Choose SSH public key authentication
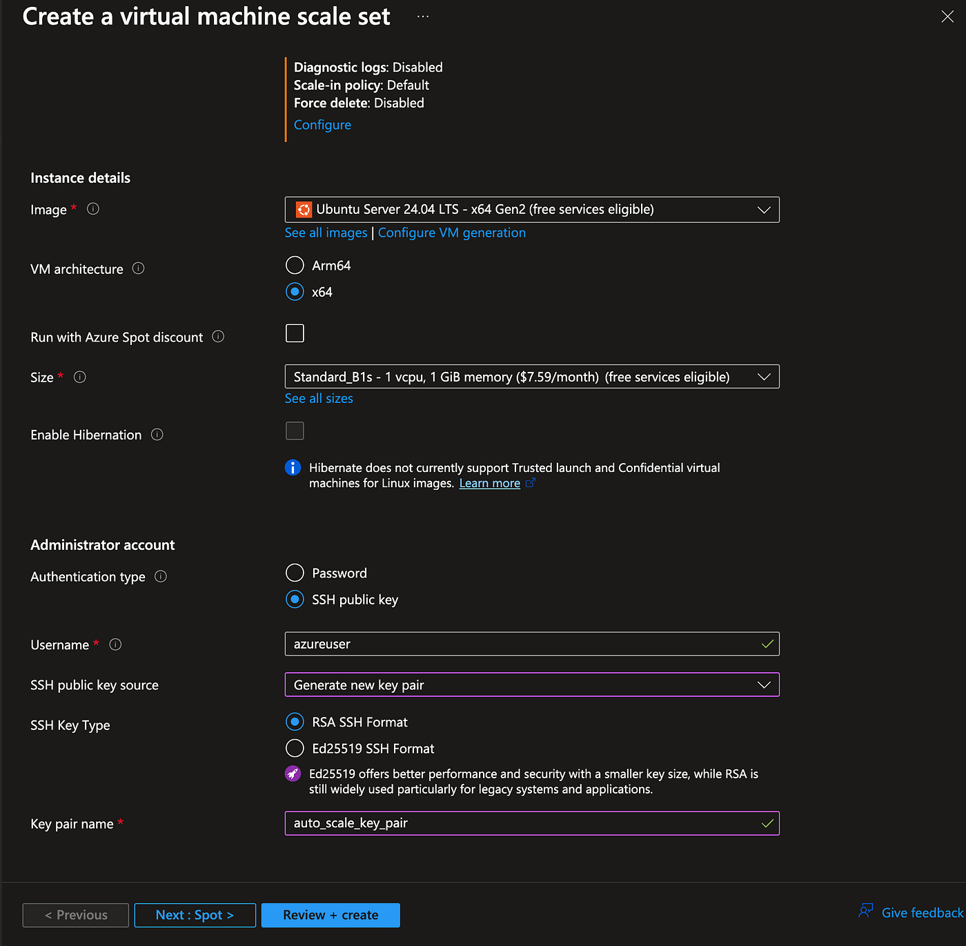Viewport: 966px width, 946px height. [x=295, y=600]
